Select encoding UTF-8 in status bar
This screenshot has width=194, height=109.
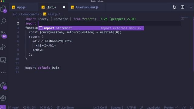click(131, 107)
